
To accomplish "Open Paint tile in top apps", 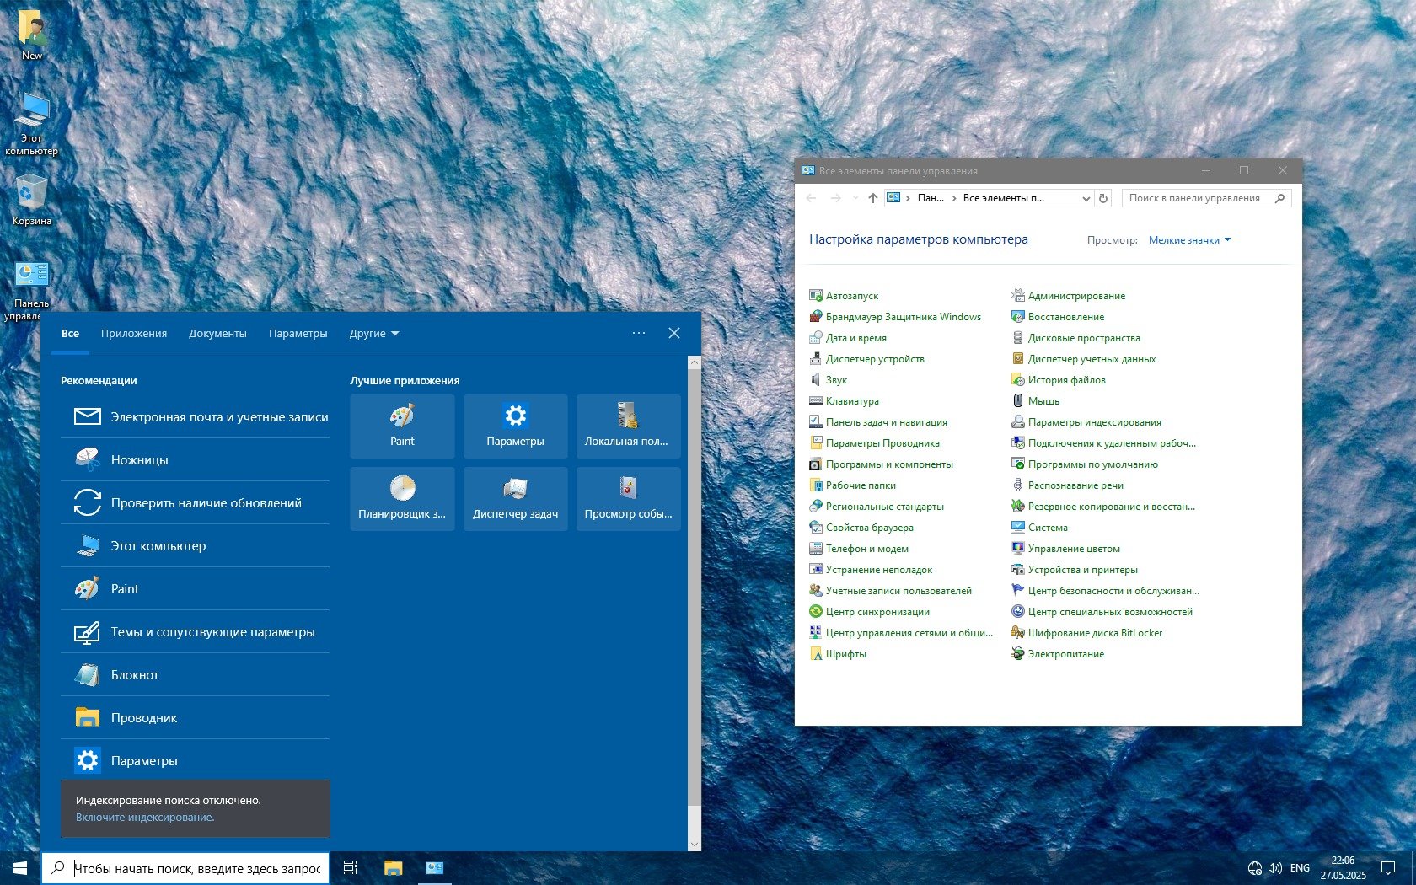I will tap(402, 426).
